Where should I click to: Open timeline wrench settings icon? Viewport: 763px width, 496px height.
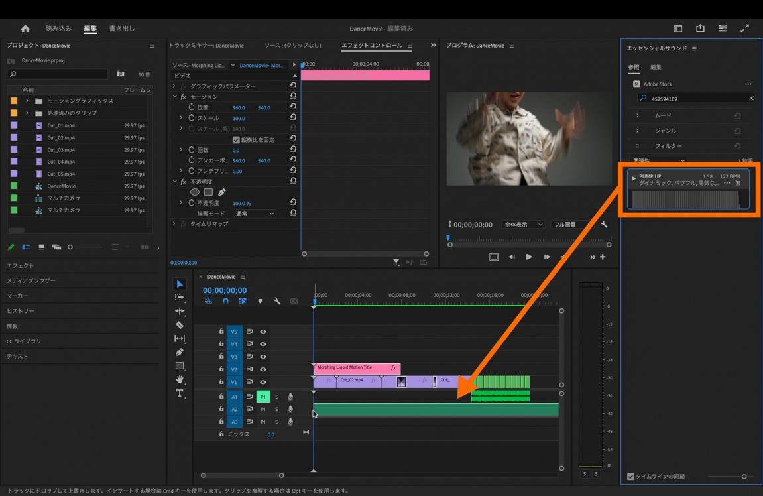pos(277,301)
